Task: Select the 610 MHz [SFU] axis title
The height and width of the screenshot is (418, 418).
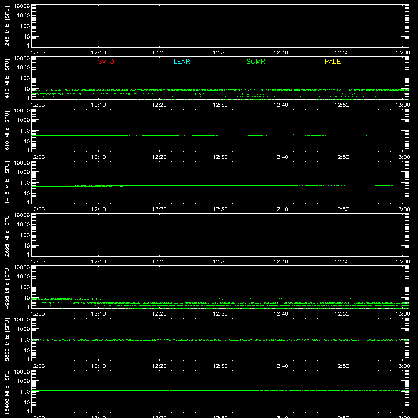Action: pos(7,130)
